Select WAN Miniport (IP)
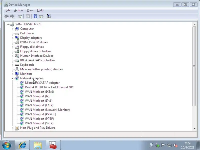This screenshot has height=150, width=200. [37, 96]
